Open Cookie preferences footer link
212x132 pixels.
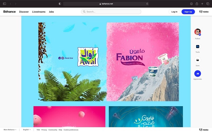pyautogui.click(x=71, y=130)
